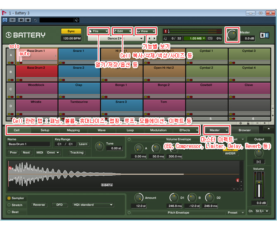
Task: Click the Bass Drum 1 name field
Action: [x=29, y=144]
